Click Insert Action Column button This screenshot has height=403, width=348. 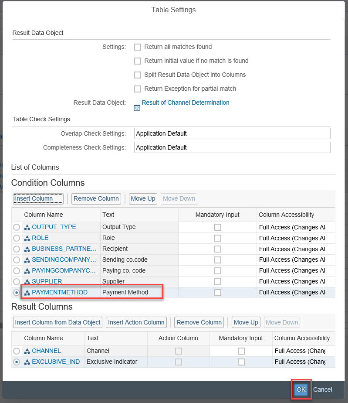click(x=136, y=322)
